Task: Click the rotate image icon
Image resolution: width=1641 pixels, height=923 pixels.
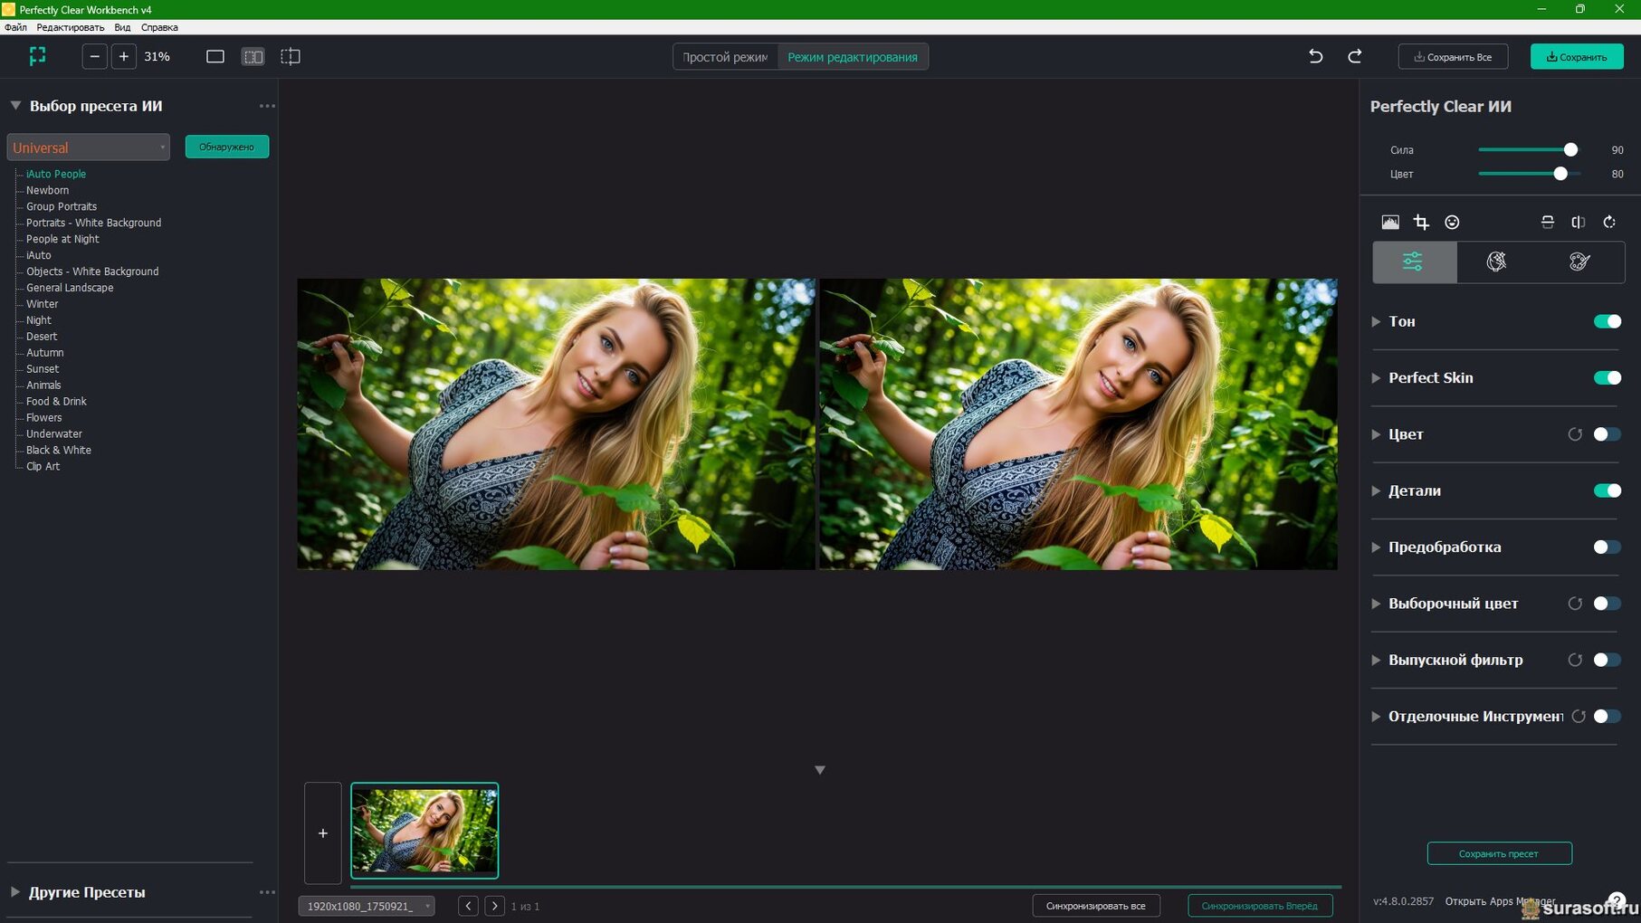Action: (x=1609, y=223)
